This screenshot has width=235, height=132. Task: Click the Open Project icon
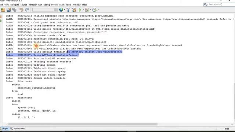coord(9,10)
